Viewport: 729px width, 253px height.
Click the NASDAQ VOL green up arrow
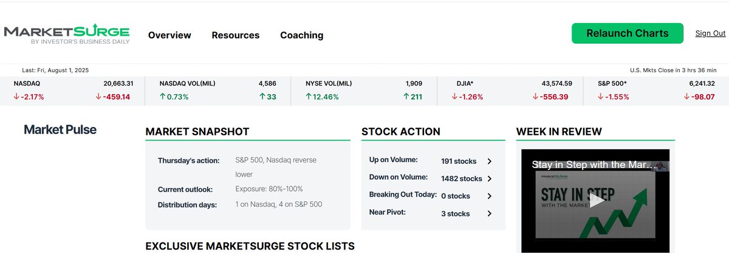tap(163, 96)
